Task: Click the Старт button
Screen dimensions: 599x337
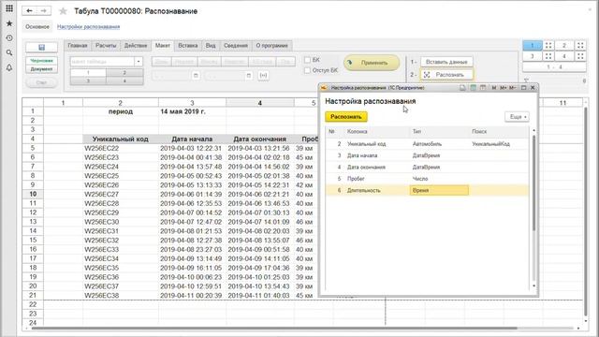Action: click(x=41, y=82)
